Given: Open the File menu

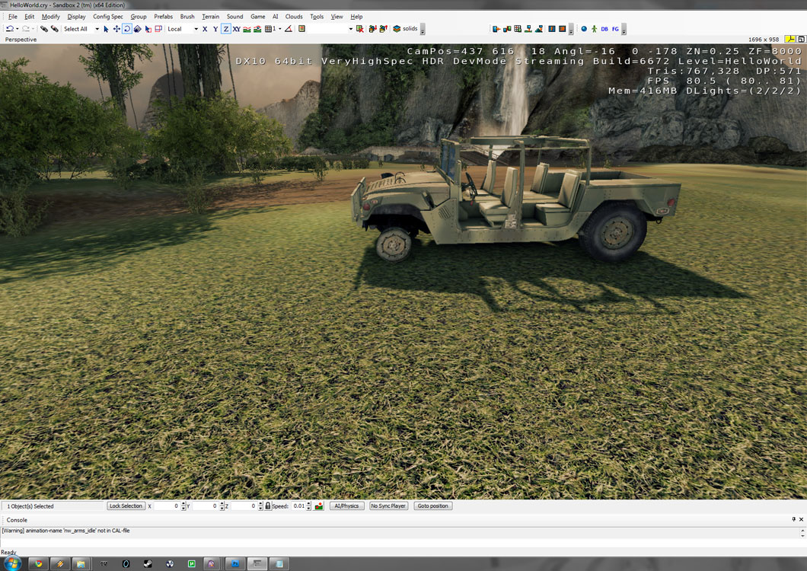Looking at the screenshot, I should tap(13, 17).
